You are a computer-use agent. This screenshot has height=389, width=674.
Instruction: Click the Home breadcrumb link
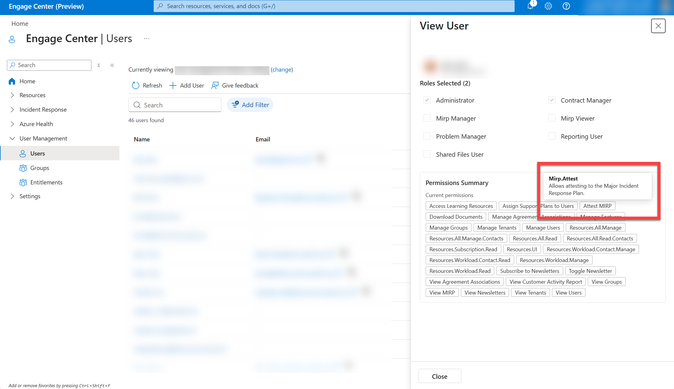[x=20, y=24]
